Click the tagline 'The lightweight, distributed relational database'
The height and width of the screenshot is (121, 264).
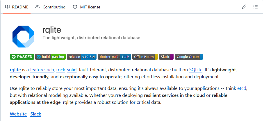point(91,38)
